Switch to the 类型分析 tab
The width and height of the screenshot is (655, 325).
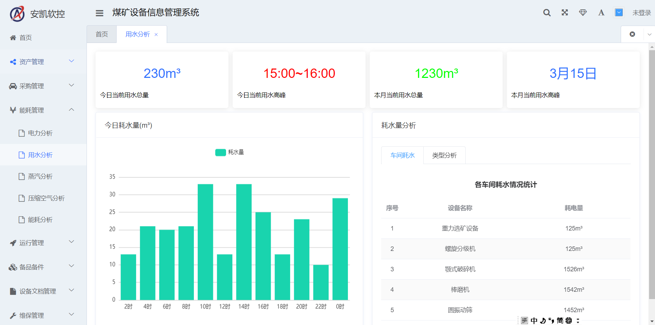click(x=445, y=155)
